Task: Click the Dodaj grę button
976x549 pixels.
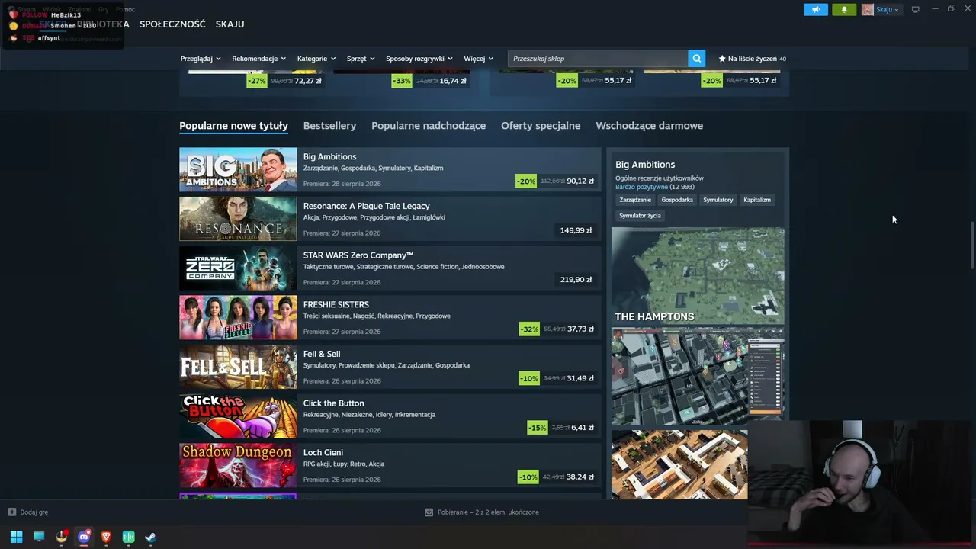Action: [x=28, y=512]
